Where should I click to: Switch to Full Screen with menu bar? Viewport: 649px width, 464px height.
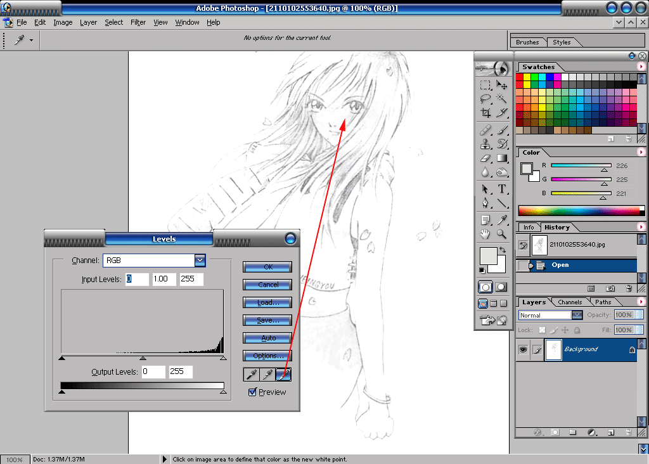493,304
